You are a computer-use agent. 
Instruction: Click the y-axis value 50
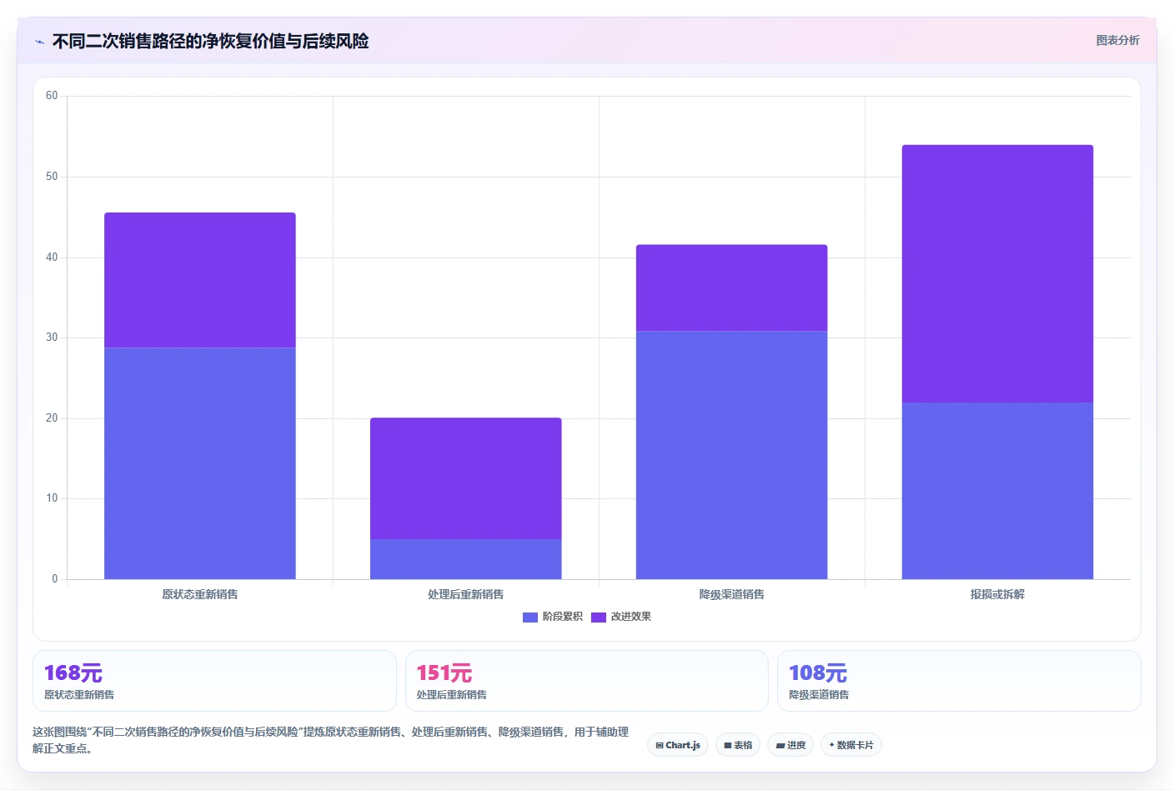[52, 177]
